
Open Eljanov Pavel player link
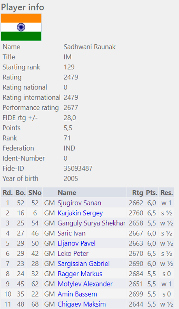76,243
